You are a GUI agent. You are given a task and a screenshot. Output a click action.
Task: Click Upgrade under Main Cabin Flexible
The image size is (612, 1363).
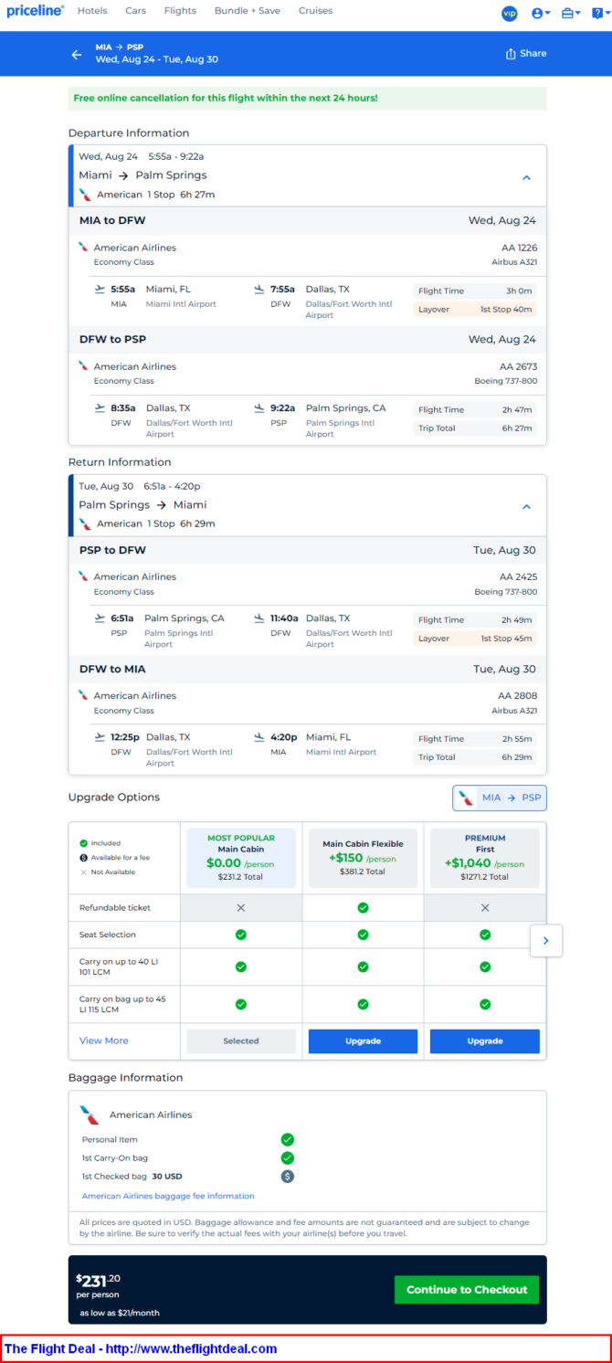363,1041
